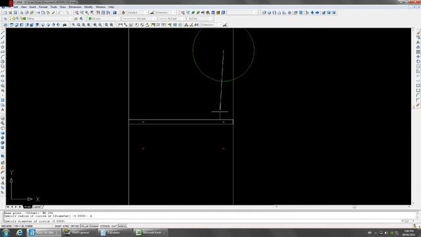Open the dimension style dropdown in the top toolbar
Image resolution: width=421 pixels, height=237 pixels.
tap(174, 13)
